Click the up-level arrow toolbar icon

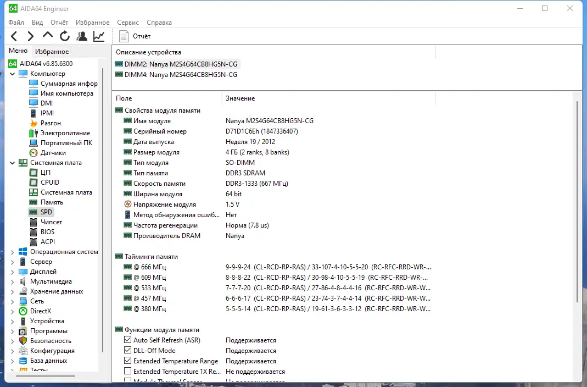tap(48, 36)
